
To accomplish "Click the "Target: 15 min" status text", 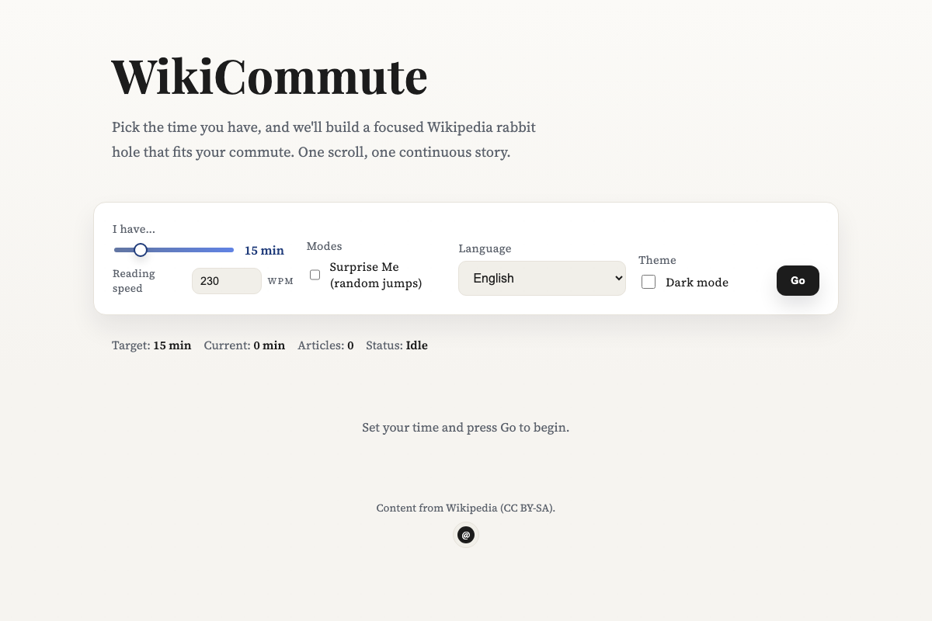I will point(151,345).
